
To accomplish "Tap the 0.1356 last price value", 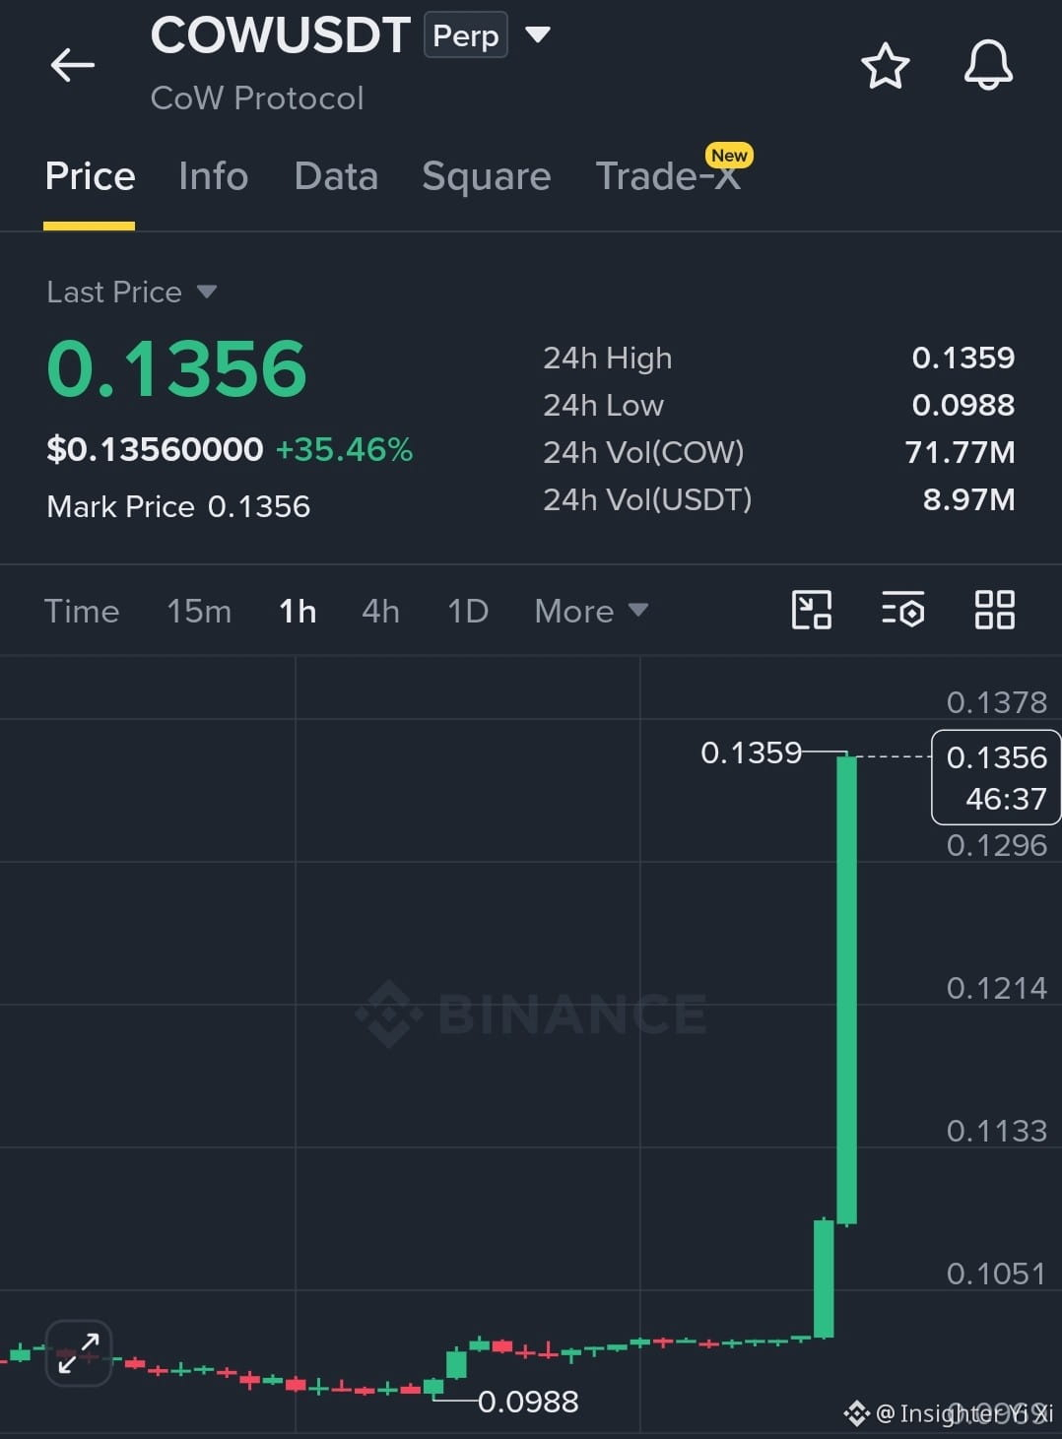I will [177, 368].
